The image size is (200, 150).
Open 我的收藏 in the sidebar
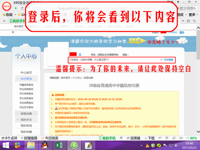26,132
